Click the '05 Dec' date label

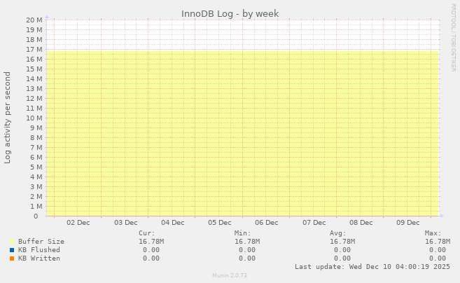point(219,223)
